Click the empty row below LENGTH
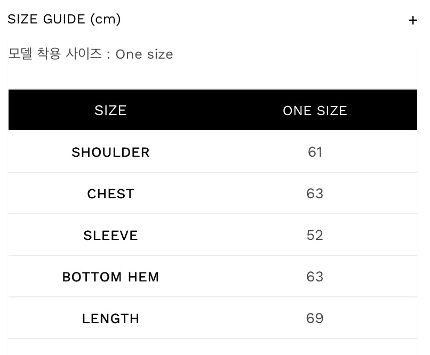 pyautogui.click(x=212, y=346)
